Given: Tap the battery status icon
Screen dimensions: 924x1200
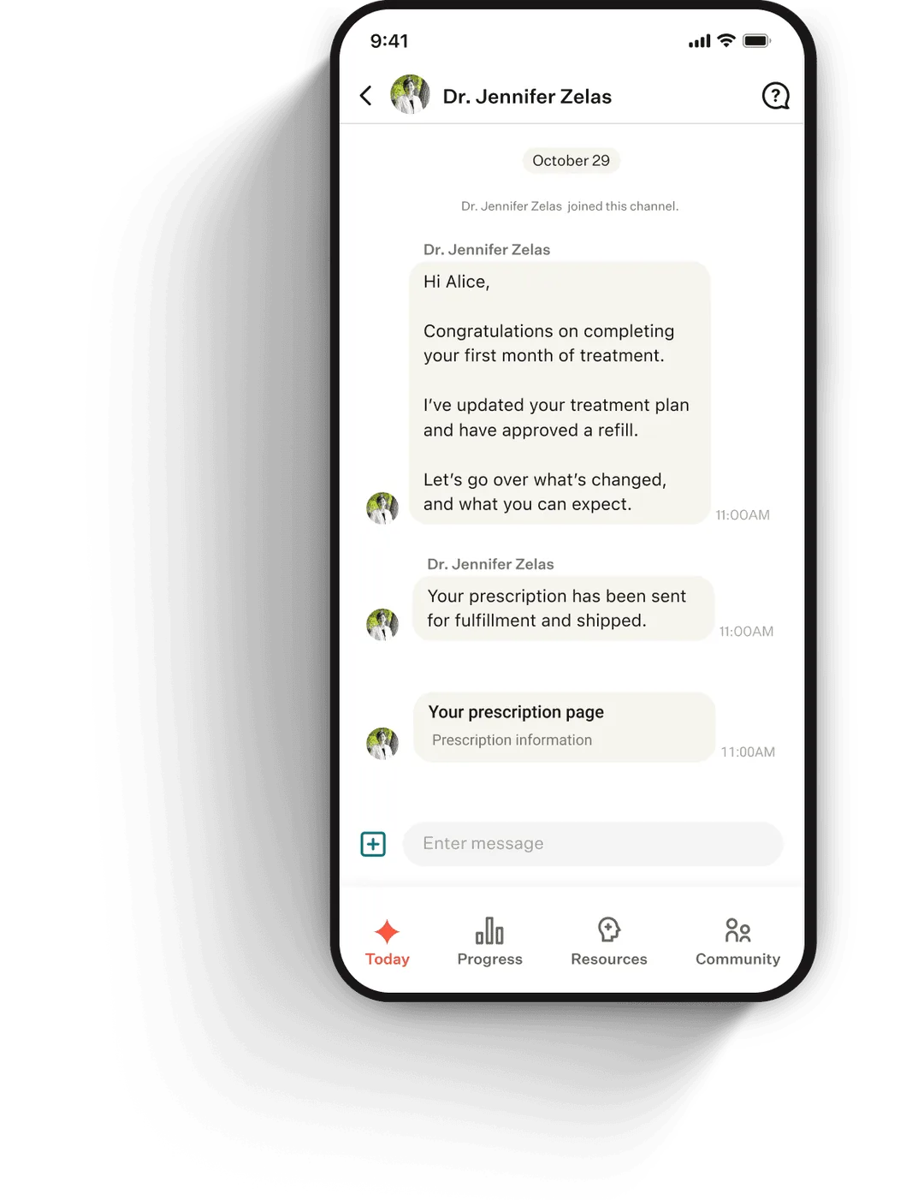Looking at the screenshot, I should [x=757, y=41].
